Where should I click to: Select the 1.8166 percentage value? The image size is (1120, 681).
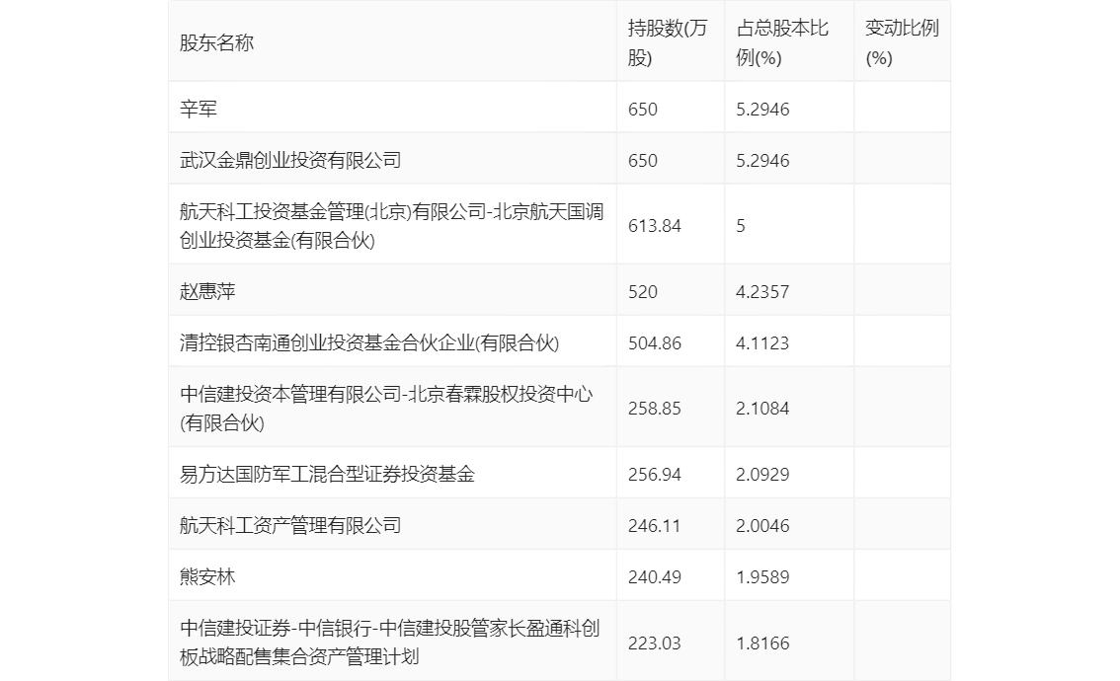tap(762, 643)
